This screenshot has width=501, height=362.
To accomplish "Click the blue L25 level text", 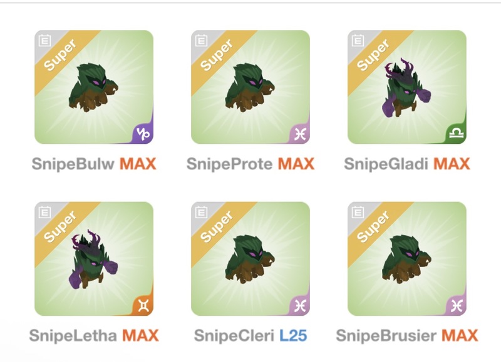I will click(x=293, y=336).
